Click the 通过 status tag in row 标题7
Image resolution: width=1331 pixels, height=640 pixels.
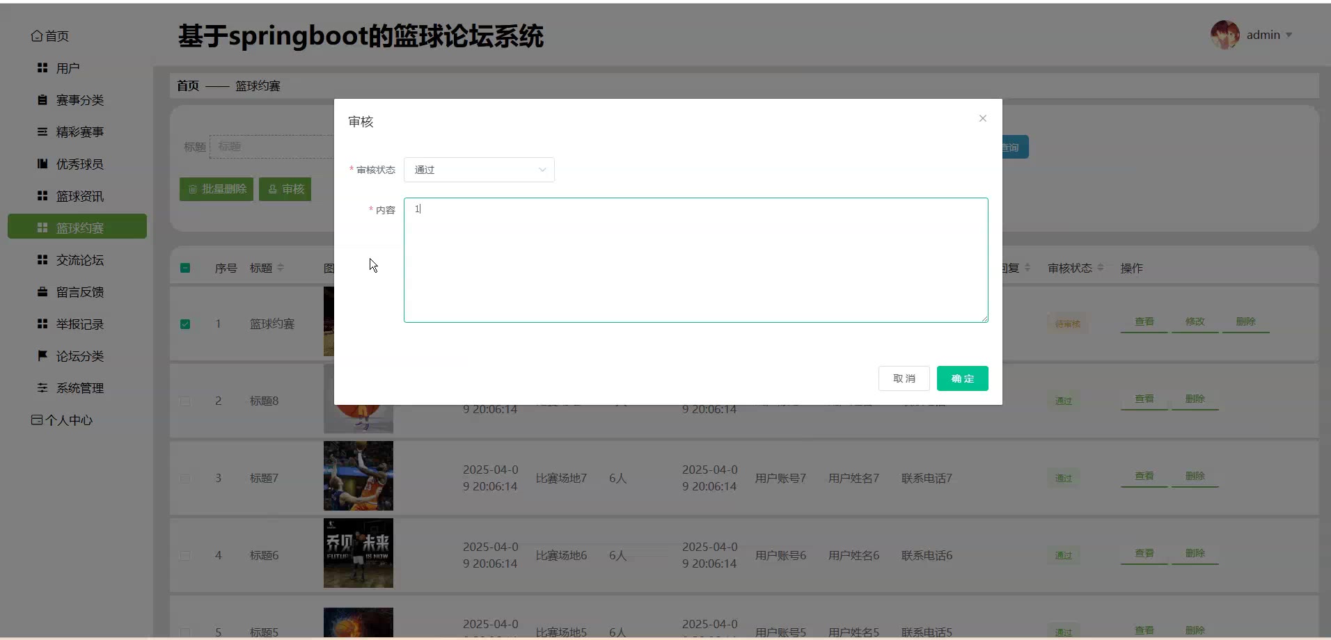tap(1064, 479)
